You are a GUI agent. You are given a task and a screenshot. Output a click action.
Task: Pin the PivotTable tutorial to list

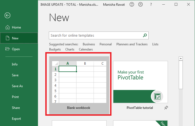pos(166,108)
